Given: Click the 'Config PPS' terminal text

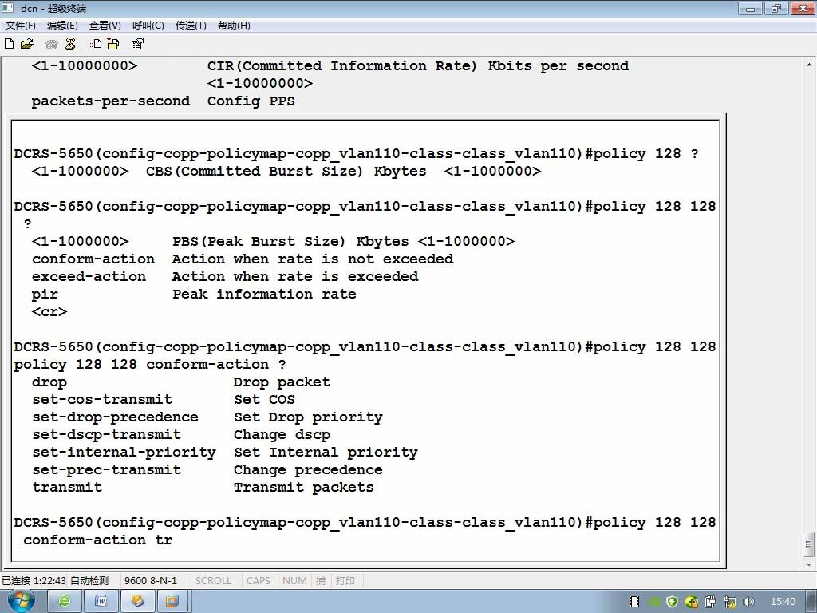Looking at the screenshot, I should (x=251, y=101).
